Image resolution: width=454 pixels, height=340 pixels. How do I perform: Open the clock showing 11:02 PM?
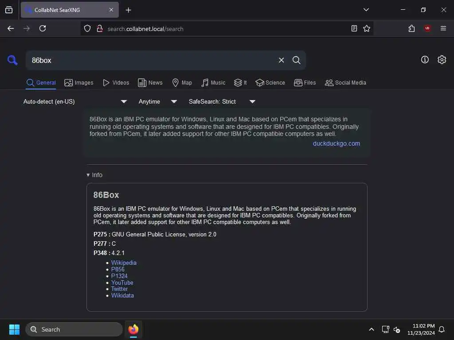[x=421, y=329]
